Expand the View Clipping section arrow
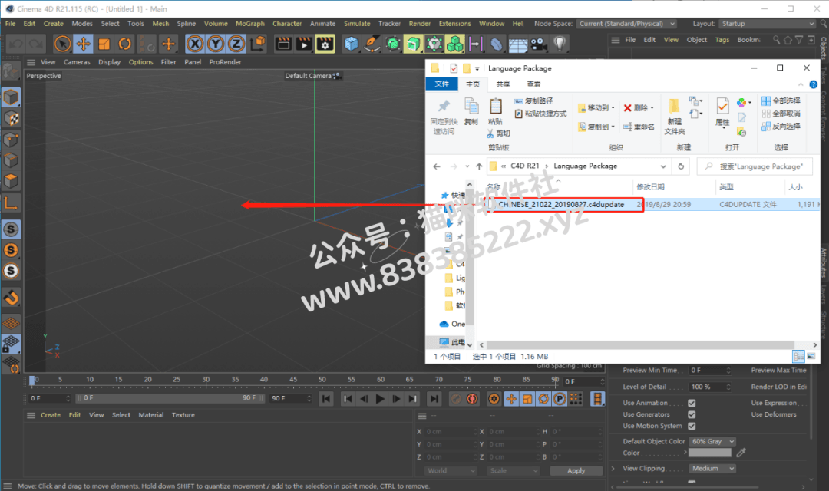 [613, 468]
